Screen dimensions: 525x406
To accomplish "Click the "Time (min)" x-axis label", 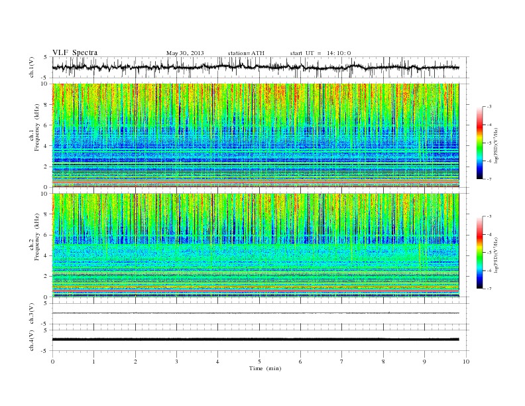I will pyautogui.click(x=265, y=368).
